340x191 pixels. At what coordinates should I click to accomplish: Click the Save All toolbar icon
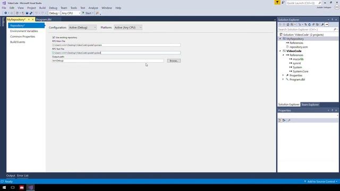pyautogui.click(x=31, y=13)
